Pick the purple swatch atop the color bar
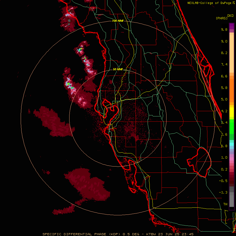 [232, 26]
